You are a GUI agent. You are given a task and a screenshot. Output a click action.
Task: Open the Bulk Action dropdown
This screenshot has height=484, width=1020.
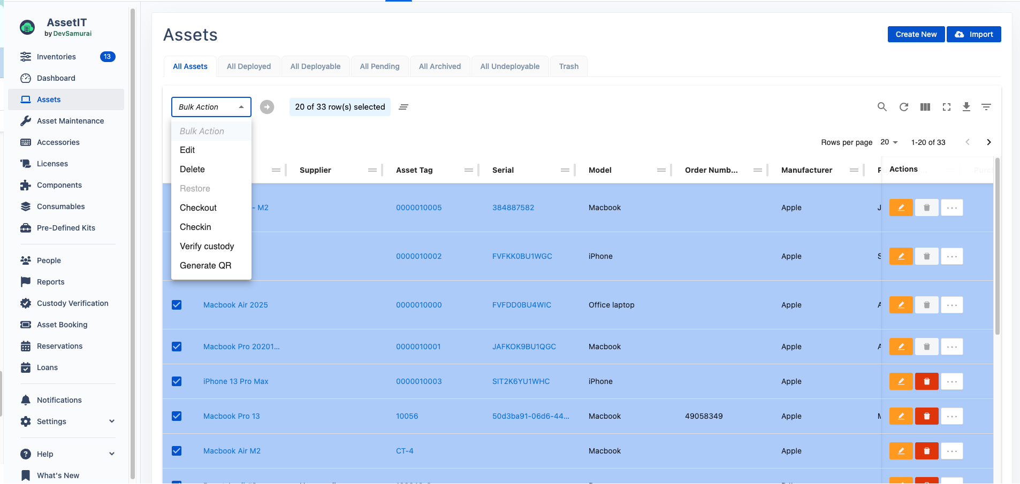[211, 107]
